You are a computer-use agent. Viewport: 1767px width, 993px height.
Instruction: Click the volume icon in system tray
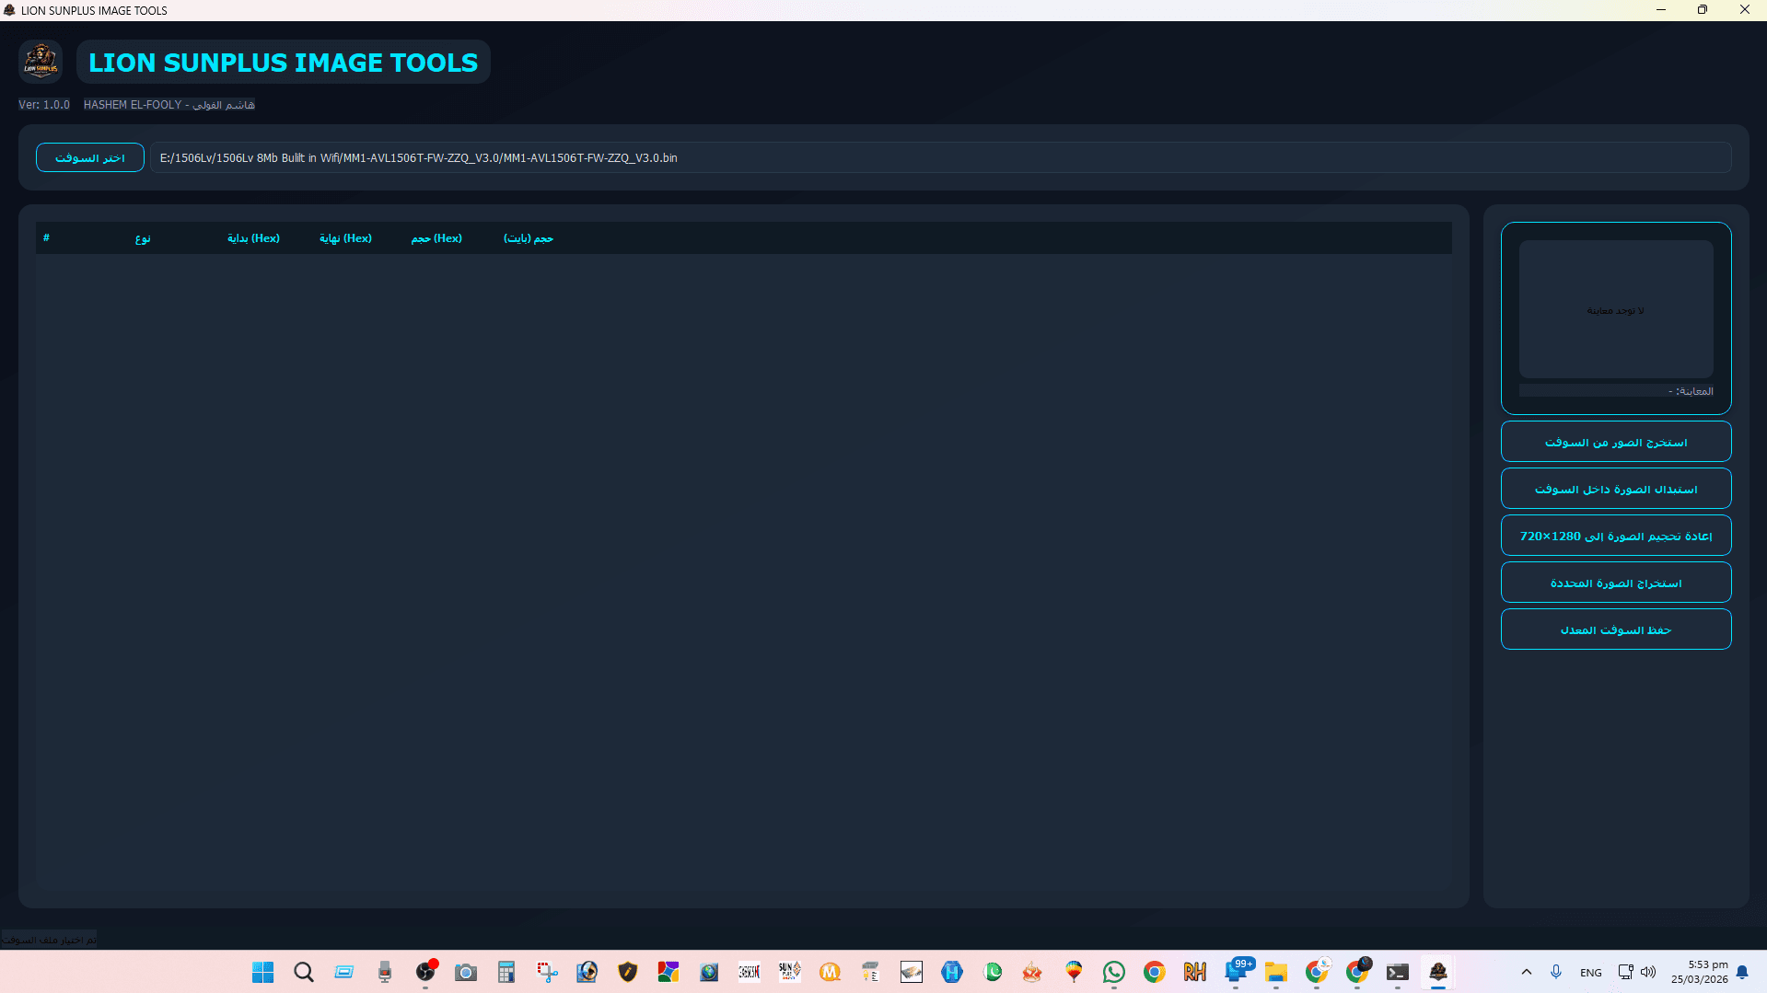(x=1648, y=972)
